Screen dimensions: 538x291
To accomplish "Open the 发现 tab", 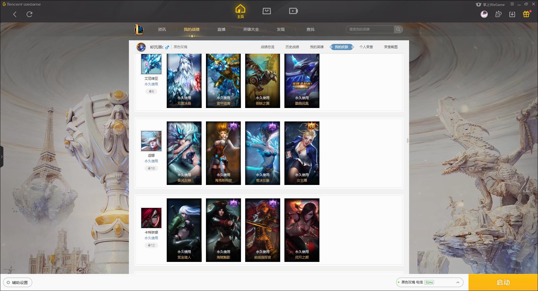I will tap(281, 29).
